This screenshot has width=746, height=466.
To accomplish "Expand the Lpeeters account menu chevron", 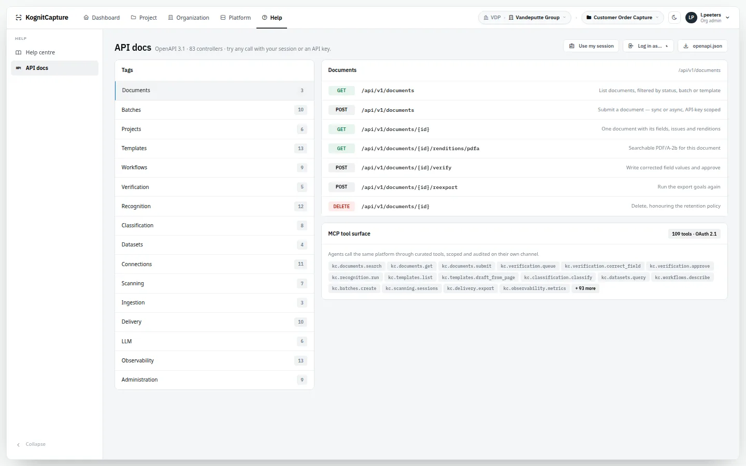I will coord(727,18).
